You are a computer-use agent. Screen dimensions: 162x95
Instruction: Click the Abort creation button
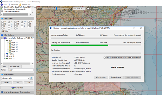point(101,77)
